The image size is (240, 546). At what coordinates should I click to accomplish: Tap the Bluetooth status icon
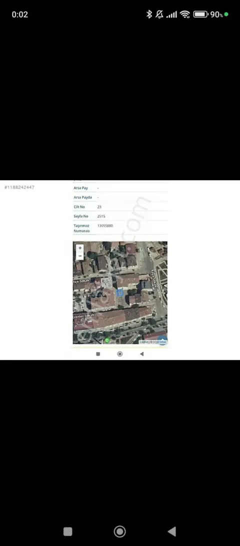(149, 14)
